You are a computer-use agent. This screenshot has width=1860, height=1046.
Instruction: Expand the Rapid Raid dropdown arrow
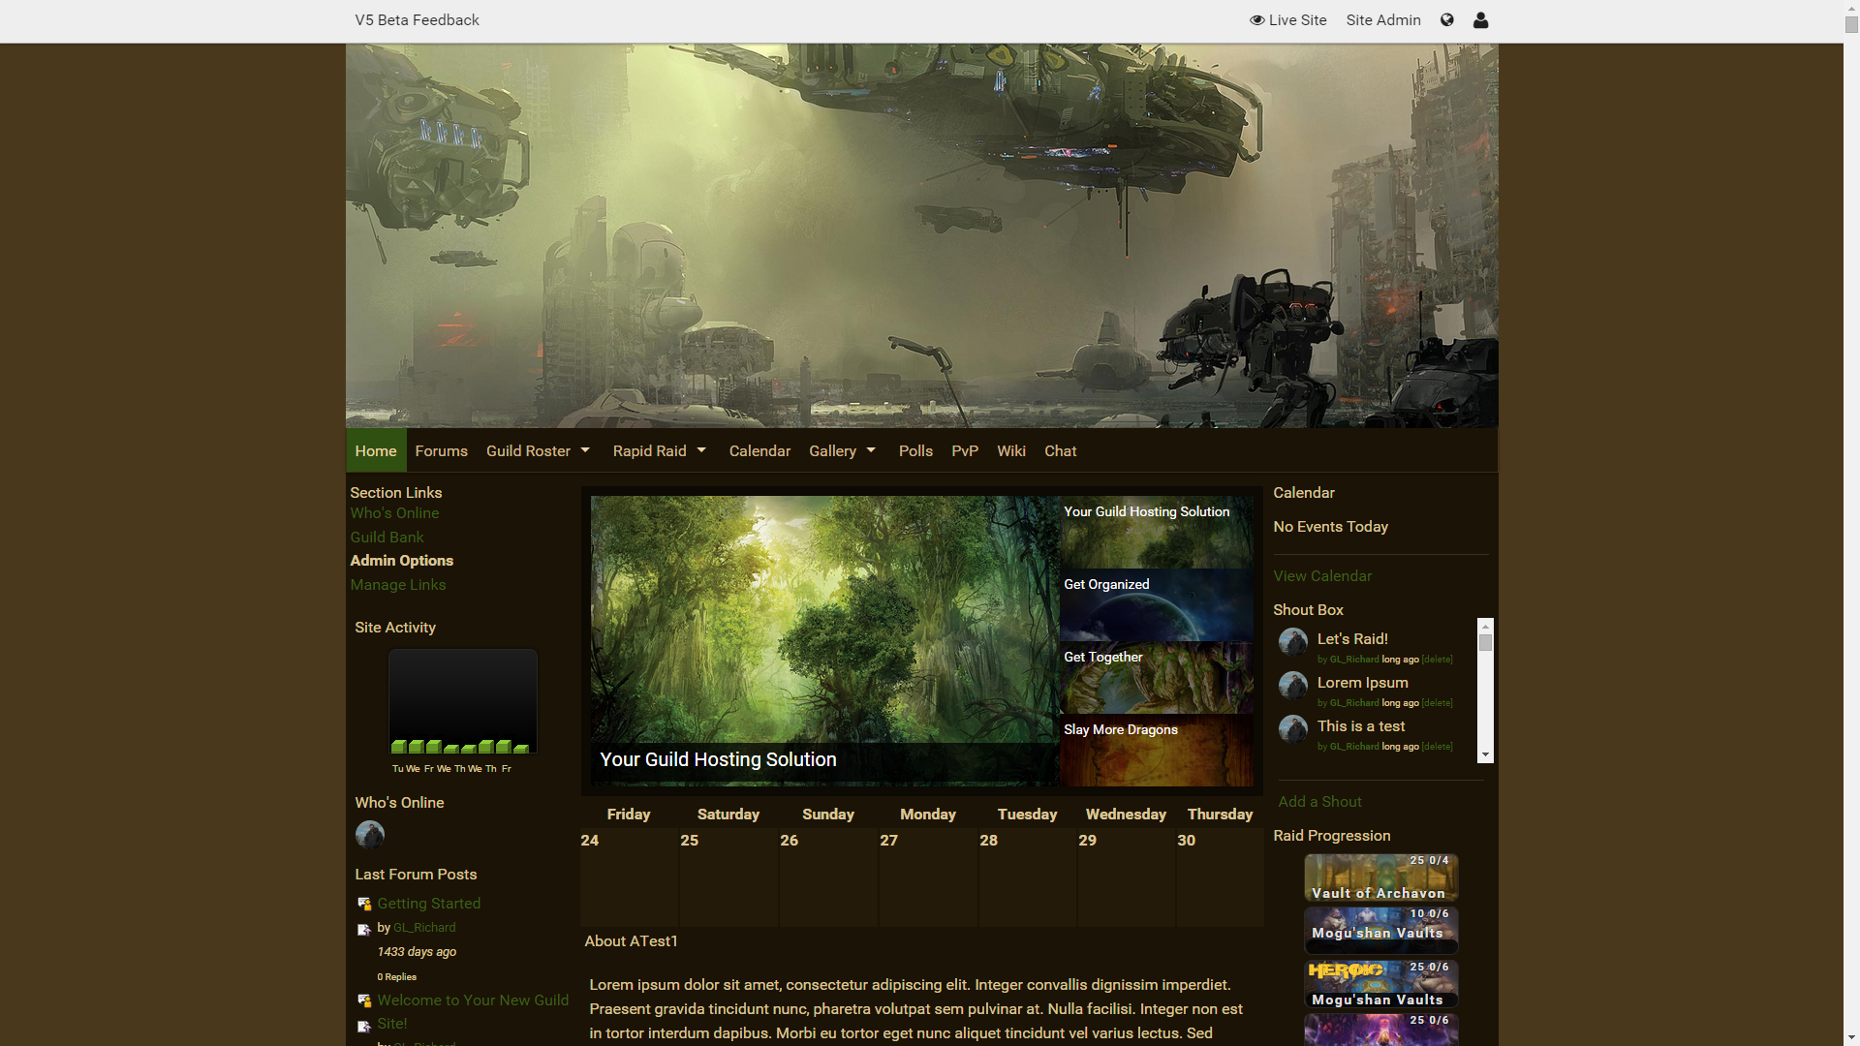701,450
